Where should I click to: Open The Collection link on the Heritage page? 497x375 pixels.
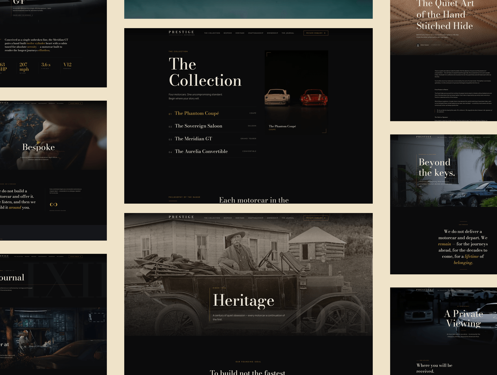click(212, 218)
